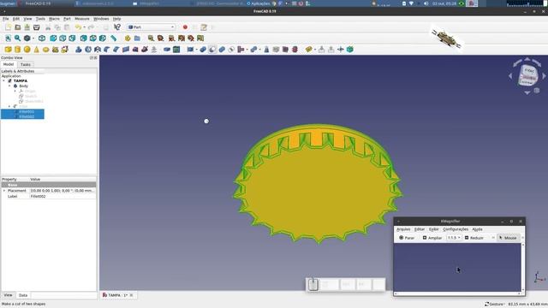Screen dimensions: 548x308
Task: Create a Part cylinder primitive
Action: click(x=17, y=50)
